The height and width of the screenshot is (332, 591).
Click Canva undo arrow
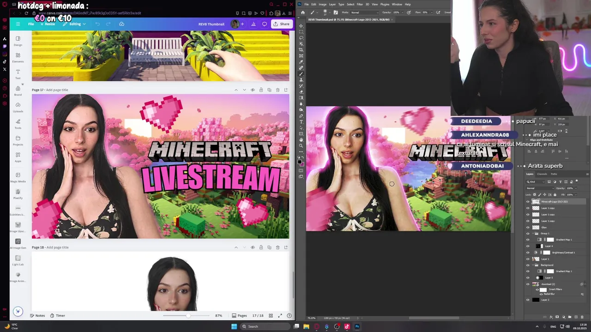point(97,24)
